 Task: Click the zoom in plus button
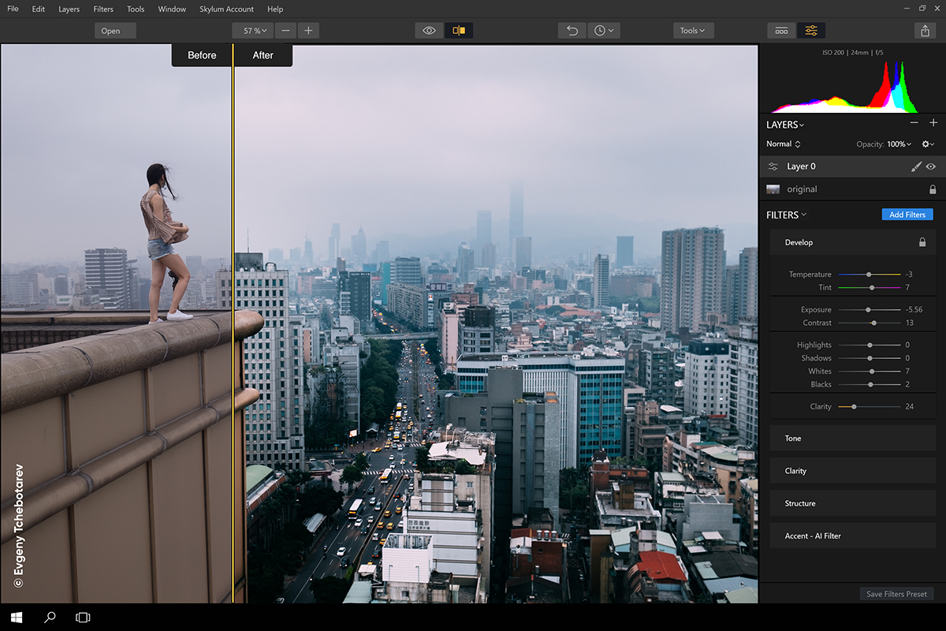click(x=308, y=31)
